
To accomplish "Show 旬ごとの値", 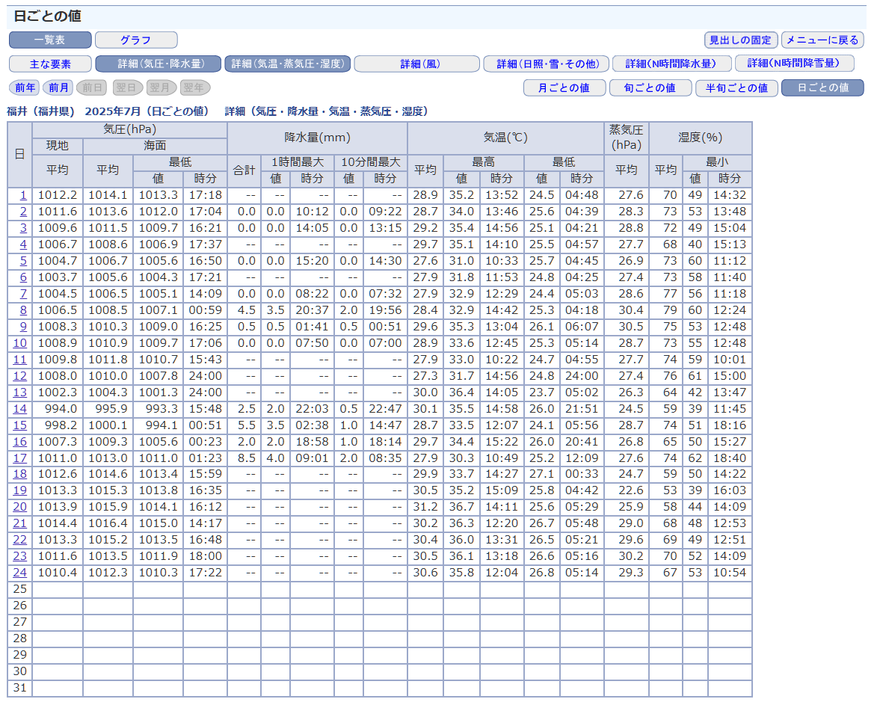I will pos(649,87).
